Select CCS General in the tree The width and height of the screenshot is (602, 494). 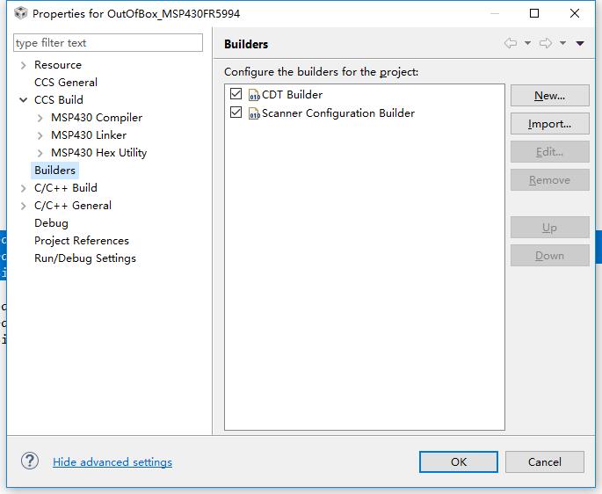coord(66,83)
